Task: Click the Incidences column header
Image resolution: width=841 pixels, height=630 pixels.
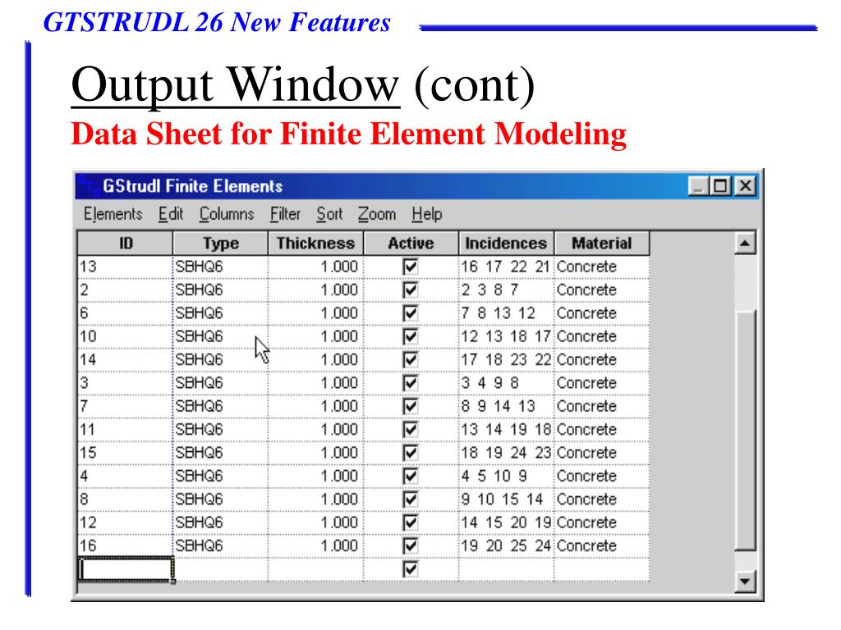Action: coord(506,243)
